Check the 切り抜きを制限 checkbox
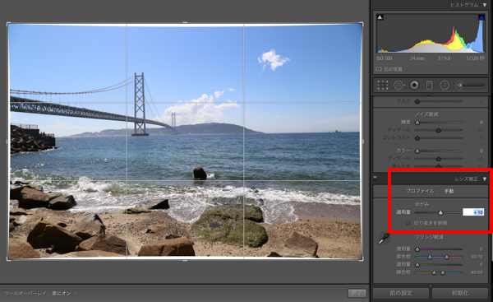493x302 pixels. coord(408,223)
